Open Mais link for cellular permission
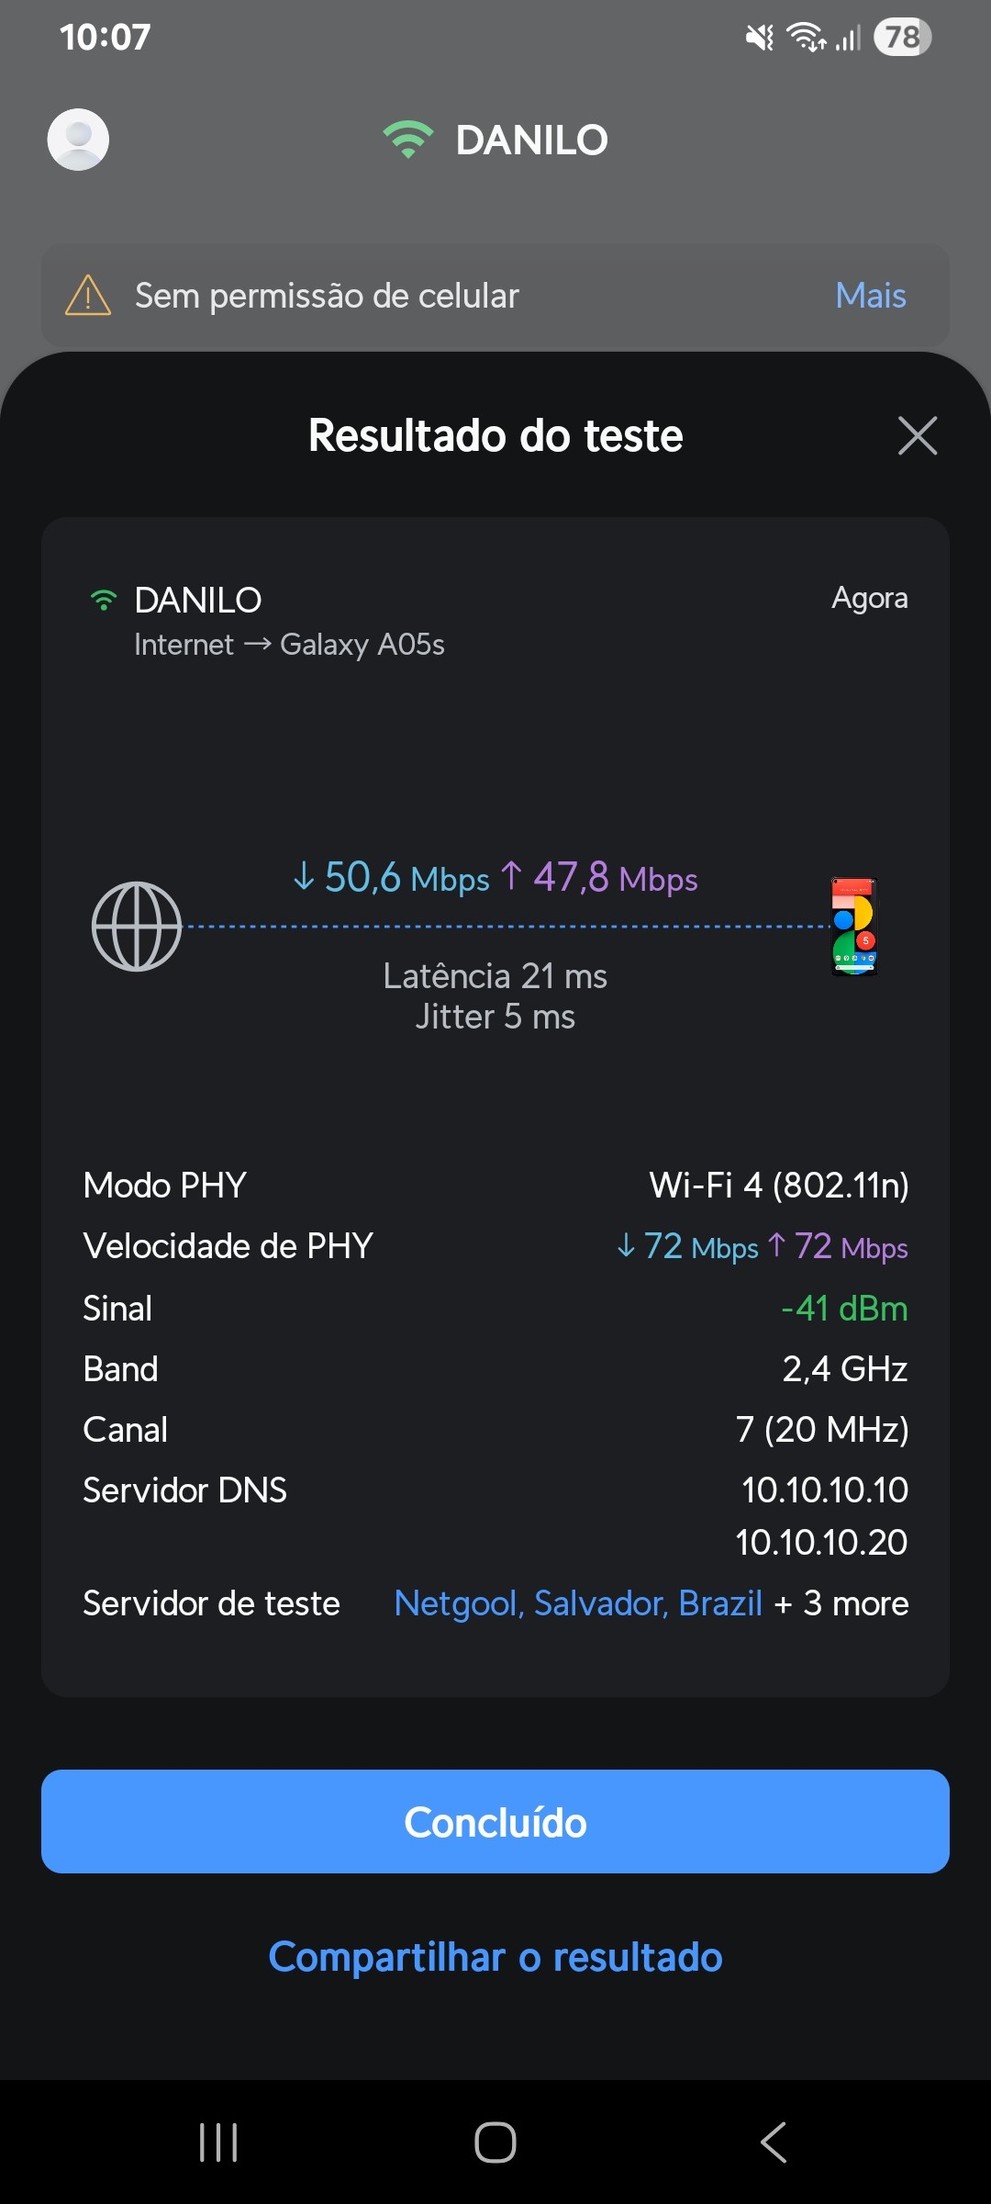Image resolution: width=991 pixels, height=2204 pixels. coord(870,296)
